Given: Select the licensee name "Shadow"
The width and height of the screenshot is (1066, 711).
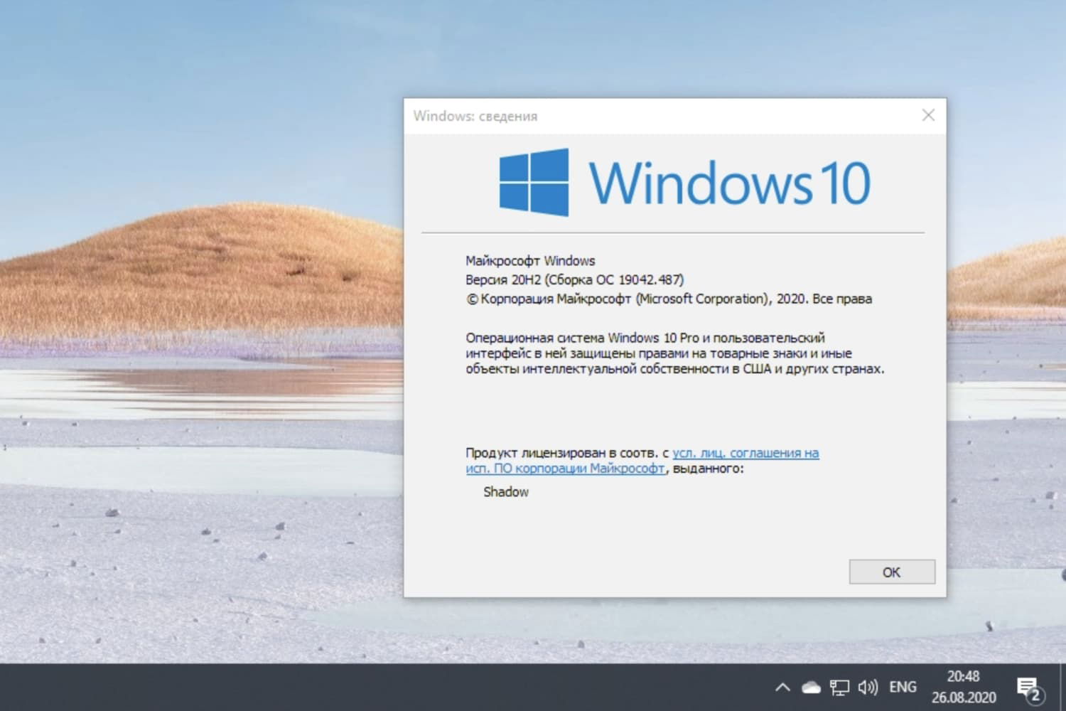Looking at the screenshot, I should (x=505, y=491).
